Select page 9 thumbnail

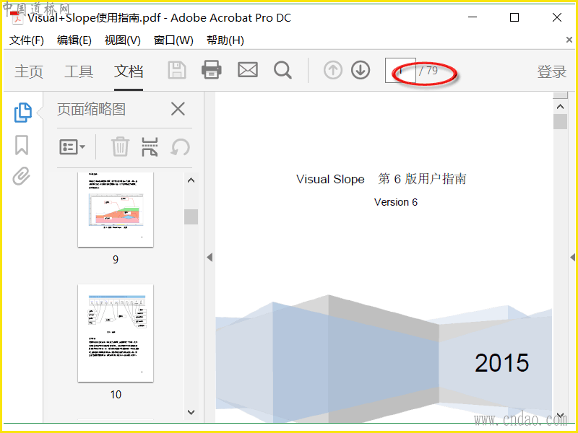coord(116,209)
